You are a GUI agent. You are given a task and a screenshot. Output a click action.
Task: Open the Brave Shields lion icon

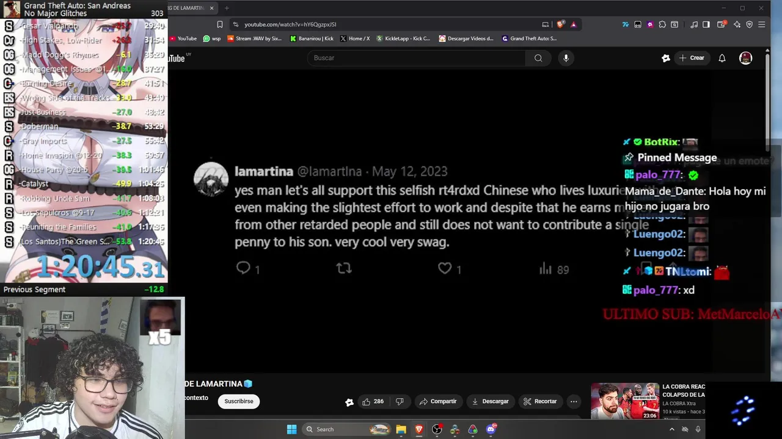tap(560, 24)
